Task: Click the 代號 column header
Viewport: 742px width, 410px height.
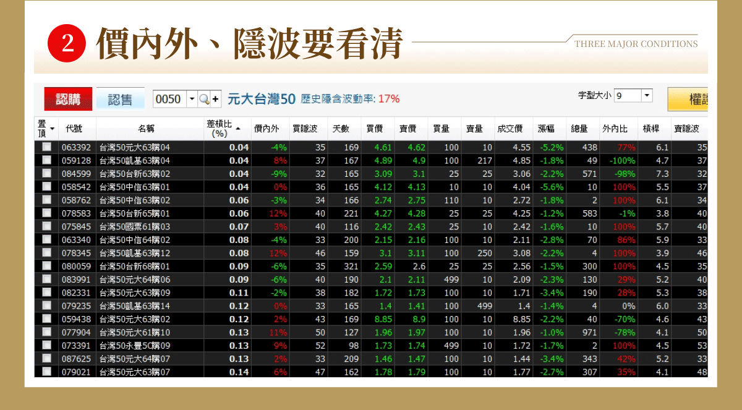Action: (74, 129)
